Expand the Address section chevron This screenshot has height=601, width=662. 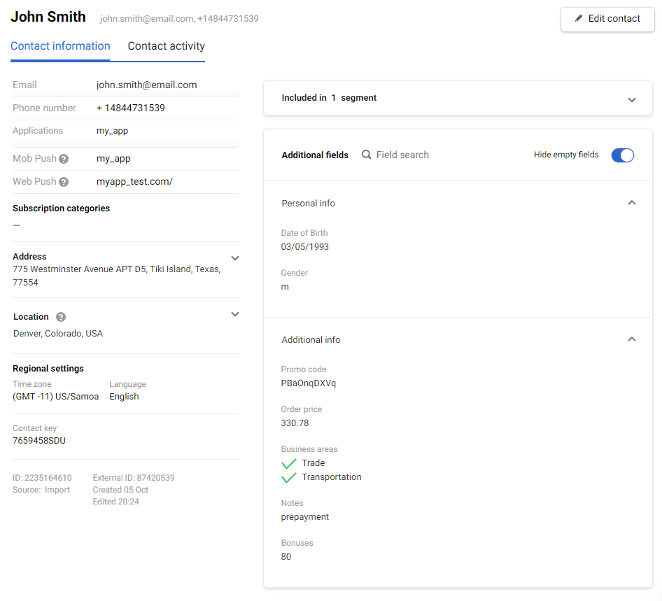pyautogui.click(x=235, y=258)
